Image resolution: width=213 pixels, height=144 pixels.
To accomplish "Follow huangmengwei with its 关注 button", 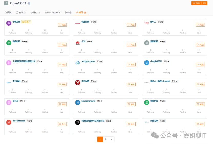I will [x=131, y=104].
